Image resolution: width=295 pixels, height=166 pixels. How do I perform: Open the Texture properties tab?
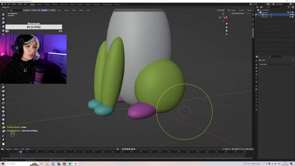(256, 110)
